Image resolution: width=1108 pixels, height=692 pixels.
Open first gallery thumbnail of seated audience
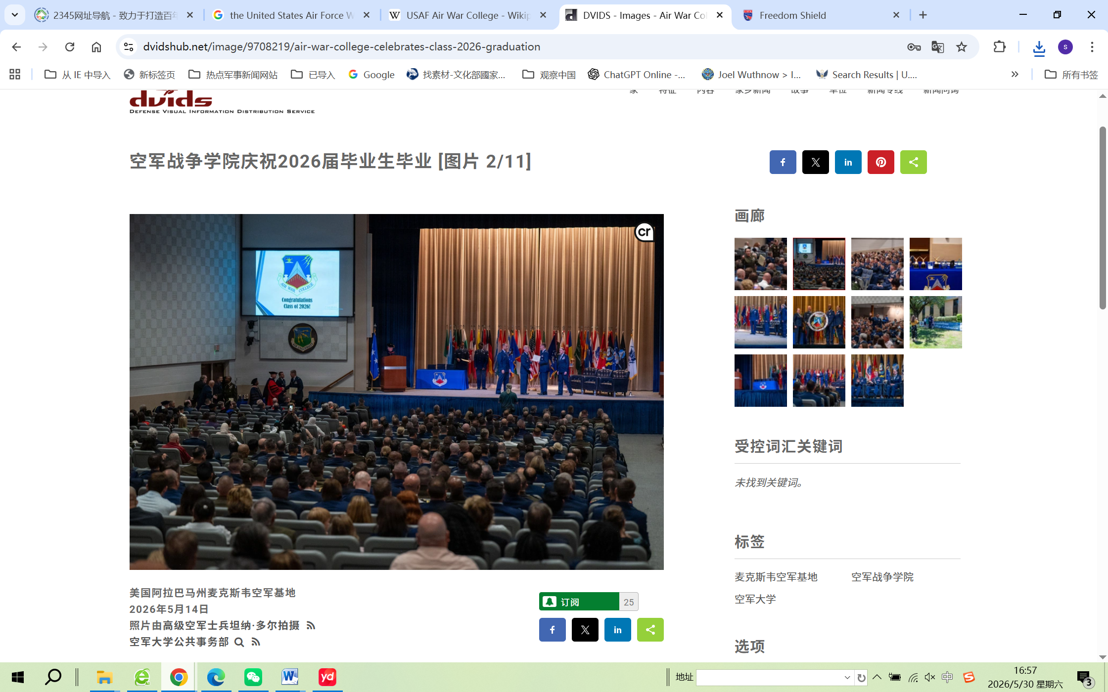(x=760, y=264)
